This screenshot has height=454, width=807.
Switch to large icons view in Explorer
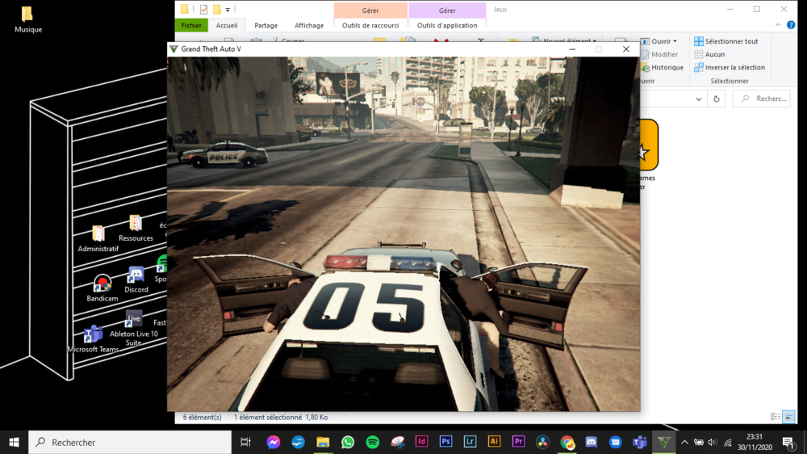click(x=789, y=417)
